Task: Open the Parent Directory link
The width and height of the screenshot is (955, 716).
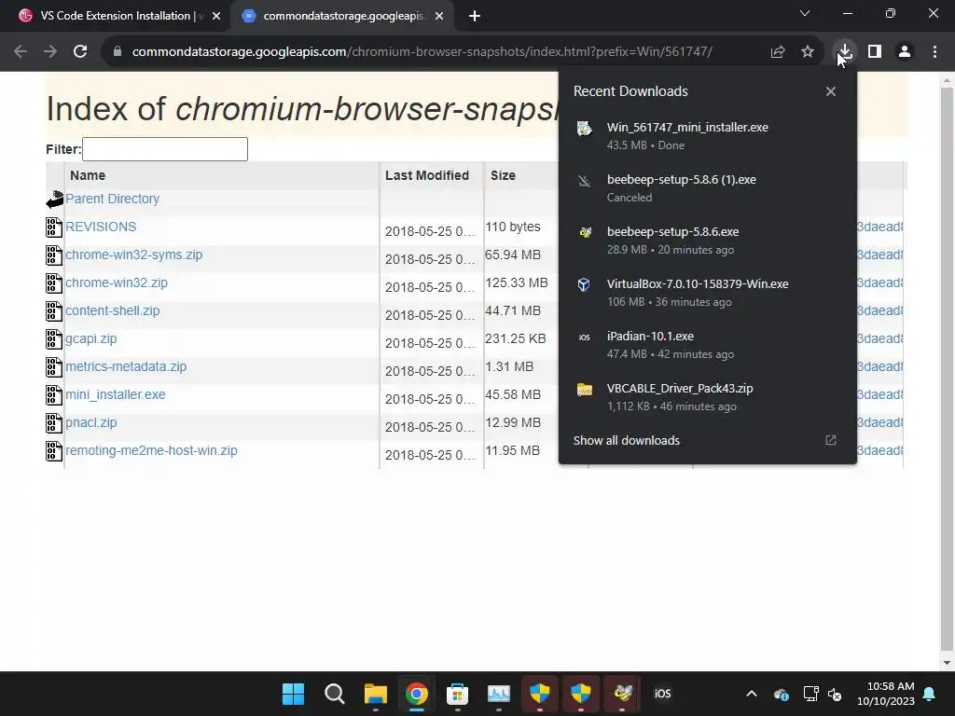Action: (113, 199)
